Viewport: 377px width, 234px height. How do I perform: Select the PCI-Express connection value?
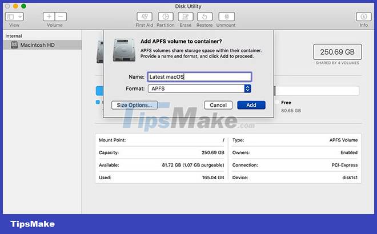pyautogui.click(x=344, y=165)
